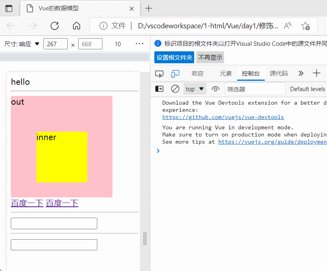The width and height of the screenshot is (327, 271).
Task: Open the 响应 device size dropdown
Action: coord(28,44)
